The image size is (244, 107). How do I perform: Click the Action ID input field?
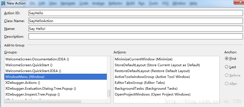pyautogui.click(x=136, y=13)
